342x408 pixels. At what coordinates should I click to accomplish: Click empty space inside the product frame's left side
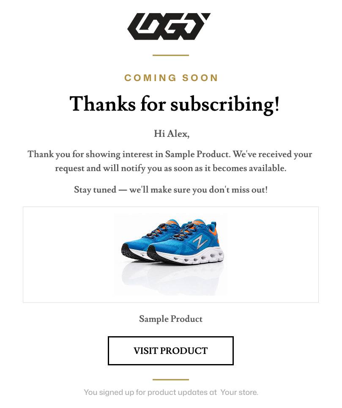[x=68, y=255]
